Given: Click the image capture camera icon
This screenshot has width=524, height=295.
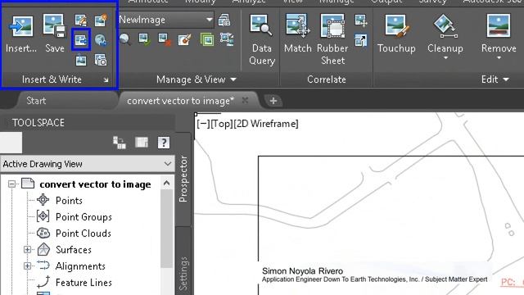Looking at the screenshot, I should coord(101,60).
